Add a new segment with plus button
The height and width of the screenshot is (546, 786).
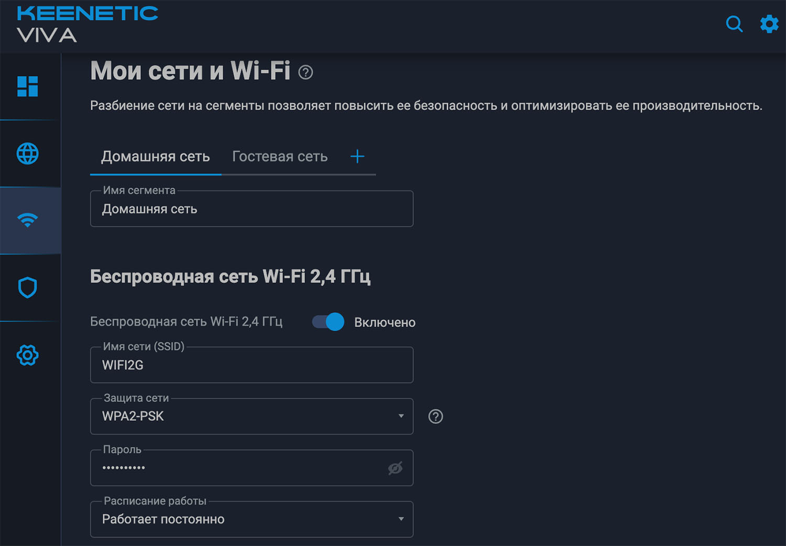coord(357,156)
